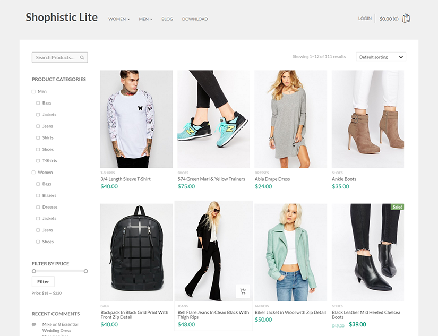Open 574 Green Marl & Yellow Trainers
The height and width of the screenshot is (336, 438).
pos(211,179)
